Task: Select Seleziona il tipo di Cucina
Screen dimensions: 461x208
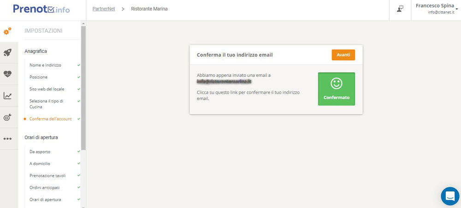Action: [46, 104]
